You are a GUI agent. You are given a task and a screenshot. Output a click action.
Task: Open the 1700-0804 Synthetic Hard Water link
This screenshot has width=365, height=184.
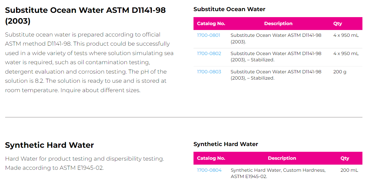pos(209,170)
